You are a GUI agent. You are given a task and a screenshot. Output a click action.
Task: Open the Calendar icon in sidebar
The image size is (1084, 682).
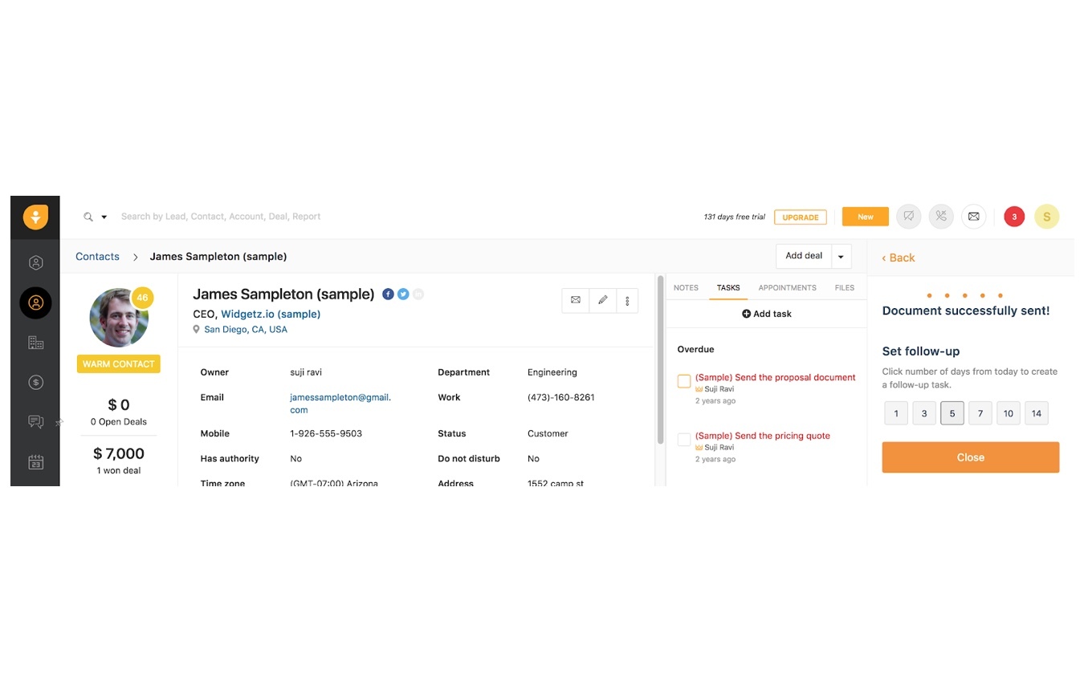tap(35, 462)
